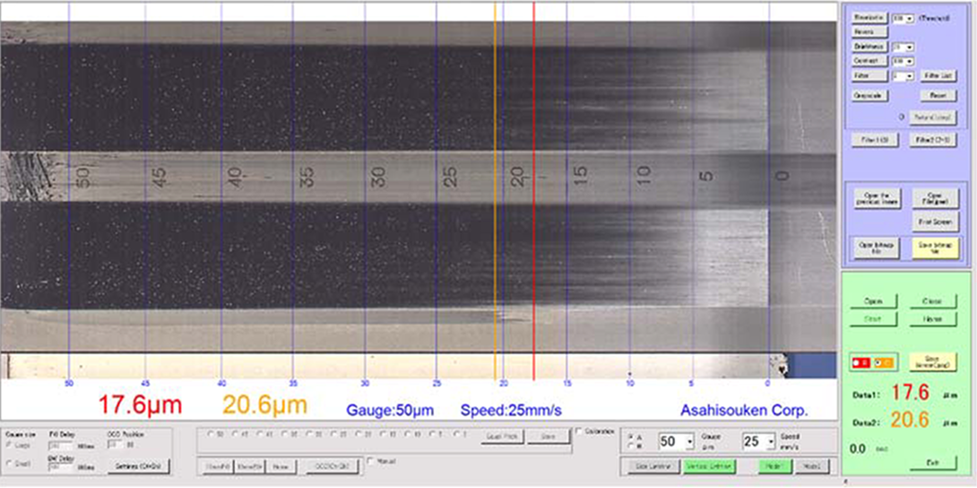Click the yellow Save bitmap file button

point(935,248)
